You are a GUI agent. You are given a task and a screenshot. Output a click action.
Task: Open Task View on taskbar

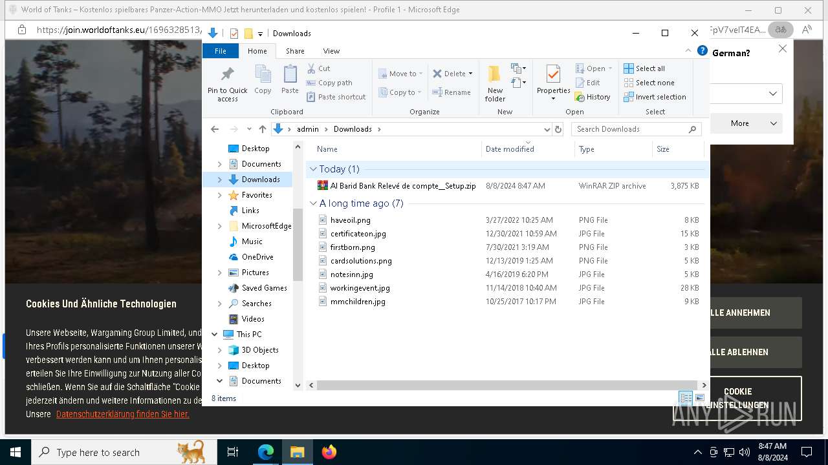tap(233, 452)
